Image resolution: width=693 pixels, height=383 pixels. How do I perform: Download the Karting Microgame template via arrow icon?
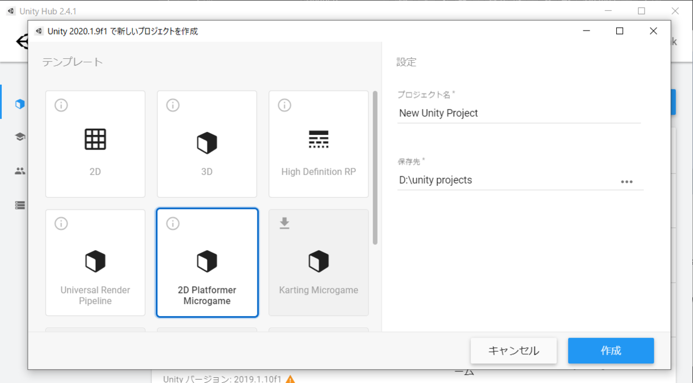tap(284, 223)
